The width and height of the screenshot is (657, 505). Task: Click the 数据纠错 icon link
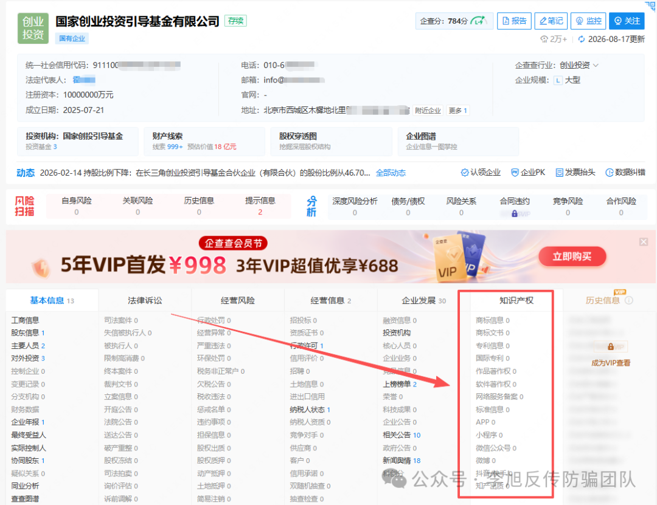coord(625,173)
